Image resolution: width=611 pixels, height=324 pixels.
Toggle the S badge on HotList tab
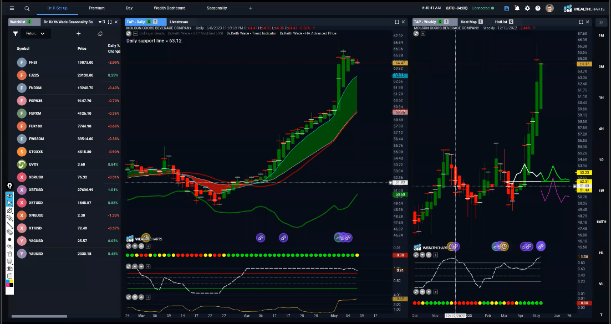[x=511, y=22]
